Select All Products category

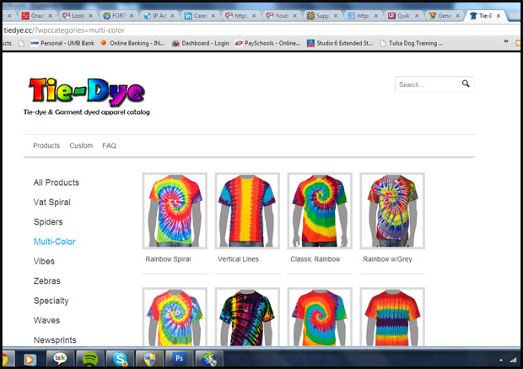57,182
